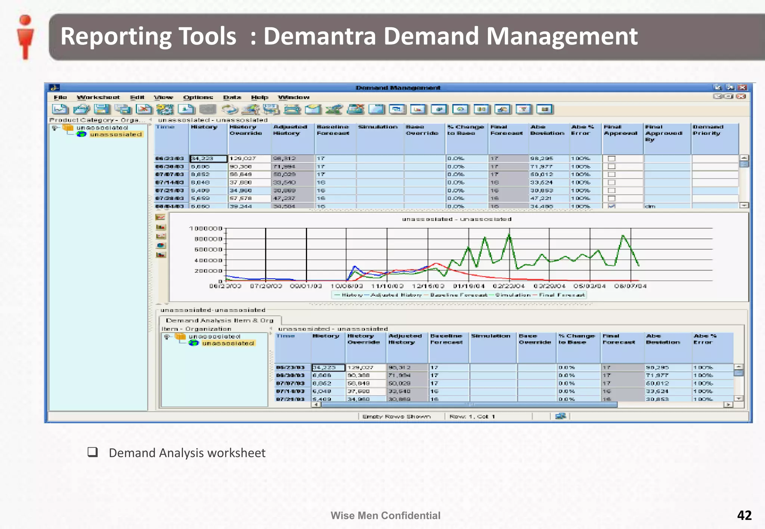
Task: Click the History Override column header in upper table
Action: (249, 139)
